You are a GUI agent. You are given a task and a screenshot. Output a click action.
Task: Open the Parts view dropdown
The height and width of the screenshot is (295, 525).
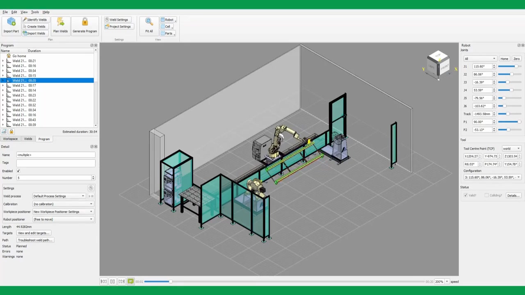click(168, 33)
